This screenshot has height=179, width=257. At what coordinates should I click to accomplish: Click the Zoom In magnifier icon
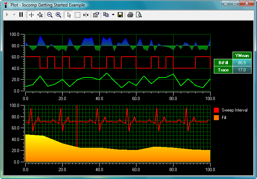tap(58, 15)
